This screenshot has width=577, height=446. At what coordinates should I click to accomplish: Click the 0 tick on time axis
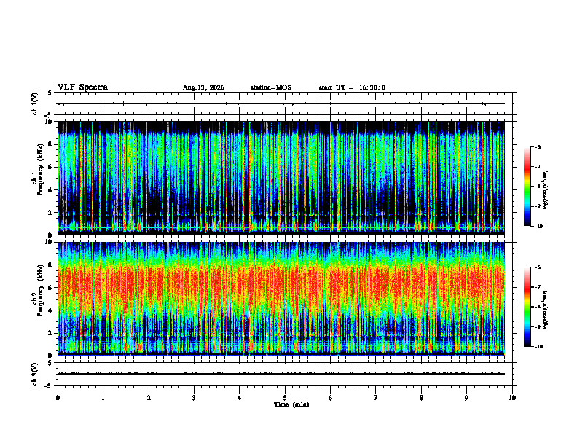click(x=58, y=398)
